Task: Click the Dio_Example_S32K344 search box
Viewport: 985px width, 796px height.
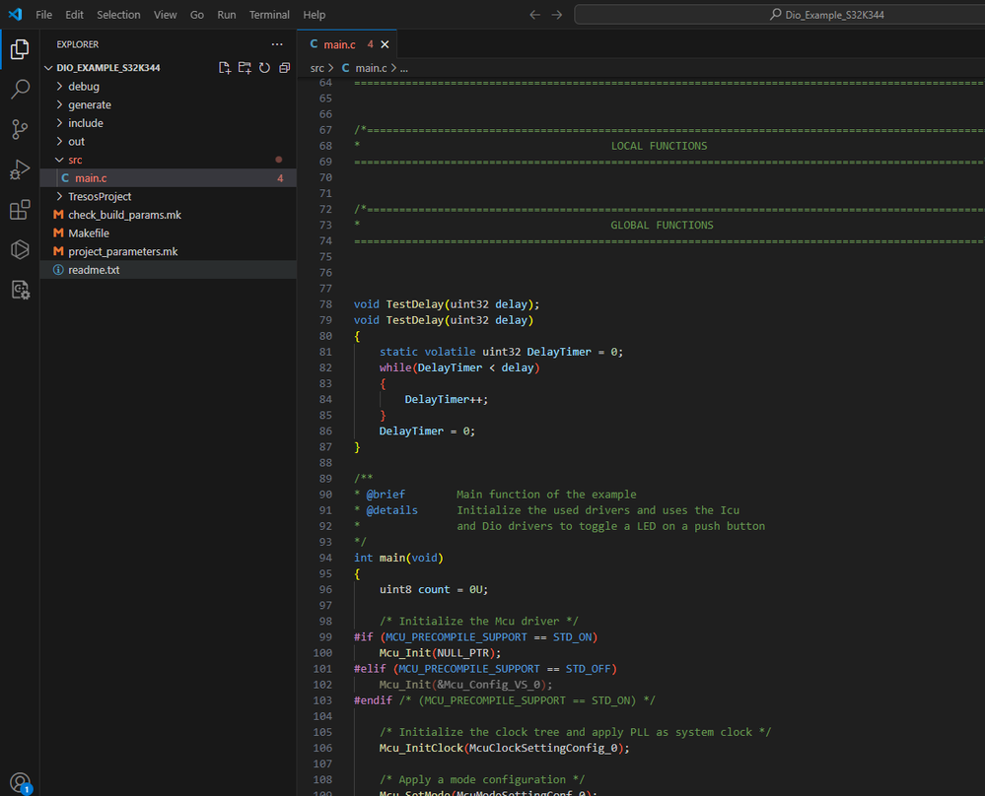Action: [779, 15]
